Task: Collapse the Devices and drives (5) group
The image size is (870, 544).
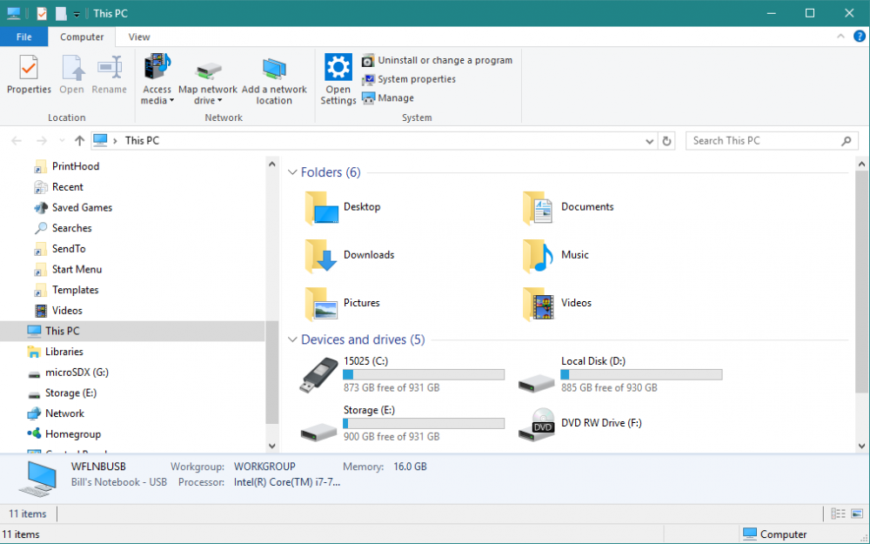Action: coord(292,339)
